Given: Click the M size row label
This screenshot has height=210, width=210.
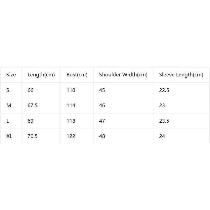Looking at the screenshot, I should [x=9, y=105].
